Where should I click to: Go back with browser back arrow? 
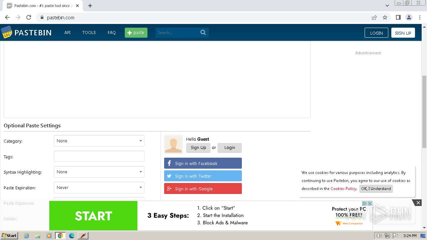tap(7, 17)
